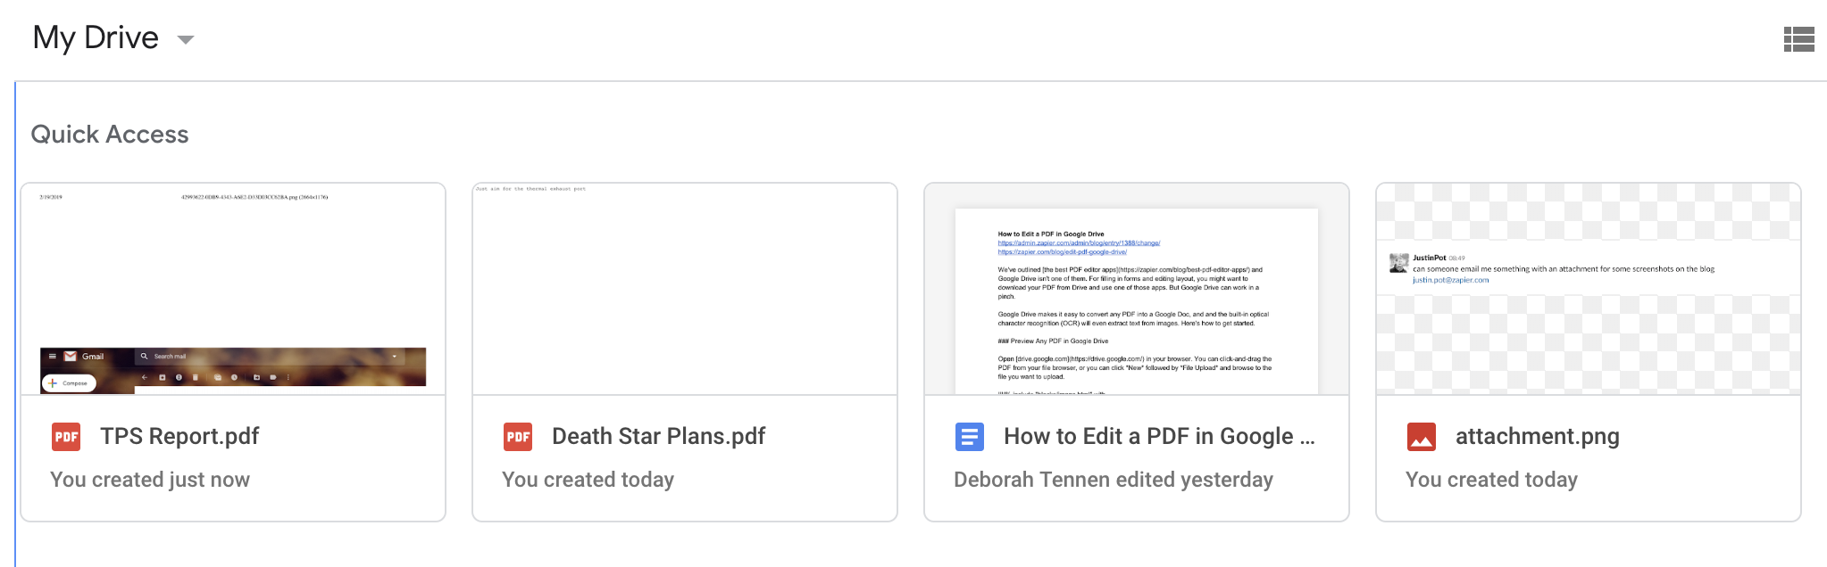Select the attachment.png file name

click(x=1538, y=436)
